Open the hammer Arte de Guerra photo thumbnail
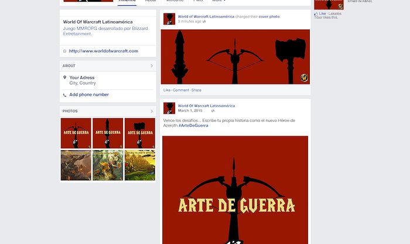Image resolution: width=410 pixels, height=244 pixels. point(140,133)
